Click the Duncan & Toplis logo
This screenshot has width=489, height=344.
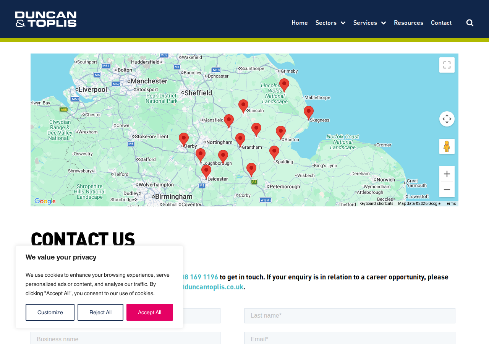tap(46, 19)
